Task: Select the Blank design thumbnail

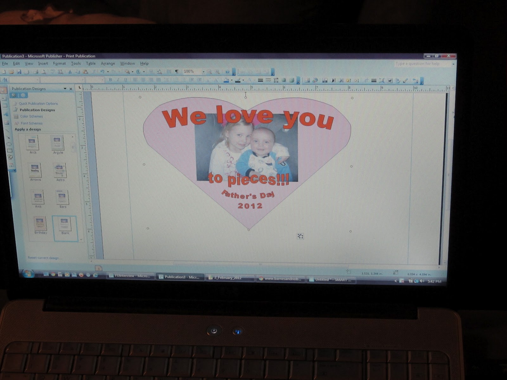Action: pos(65,229)
